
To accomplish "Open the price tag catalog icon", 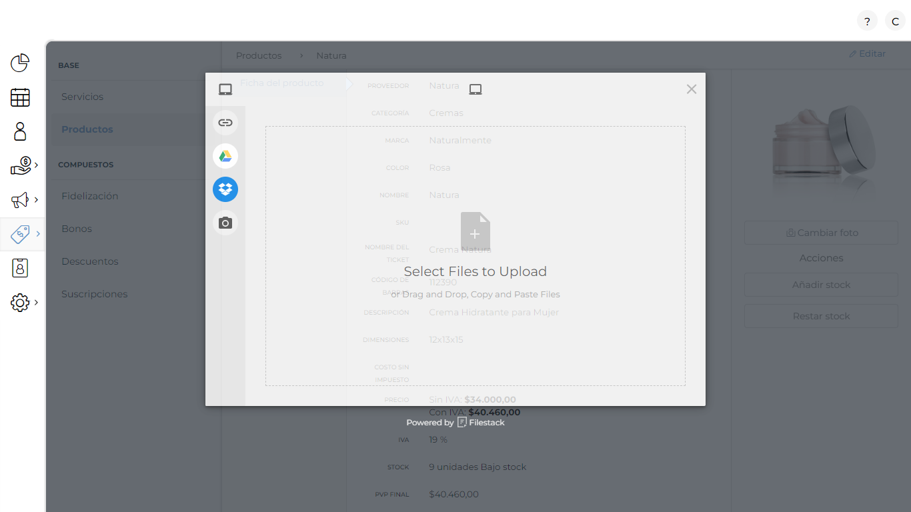I will point(20,234).
